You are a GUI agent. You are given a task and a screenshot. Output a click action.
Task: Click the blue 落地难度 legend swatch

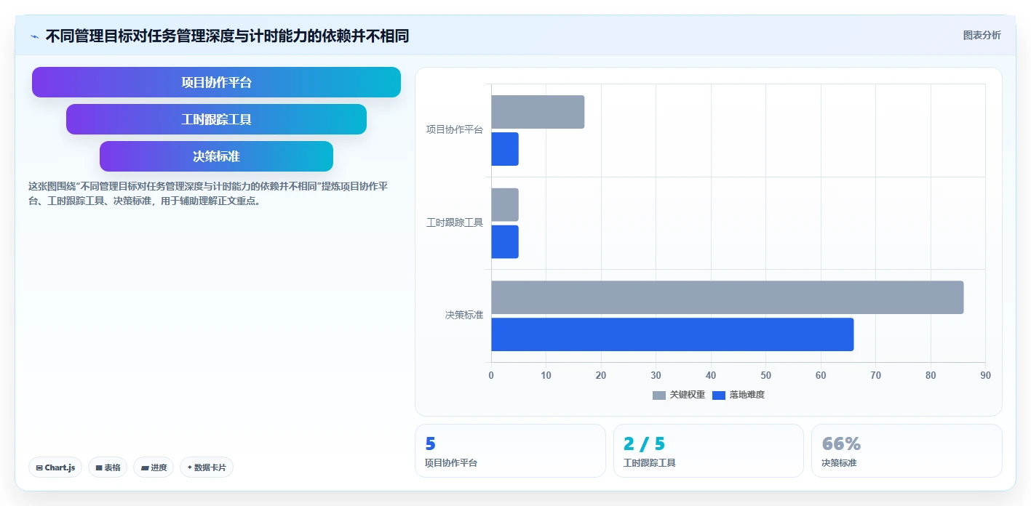pos(718,395)
